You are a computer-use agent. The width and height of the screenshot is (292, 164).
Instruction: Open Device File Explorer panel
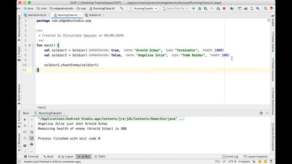pos(273,137)
